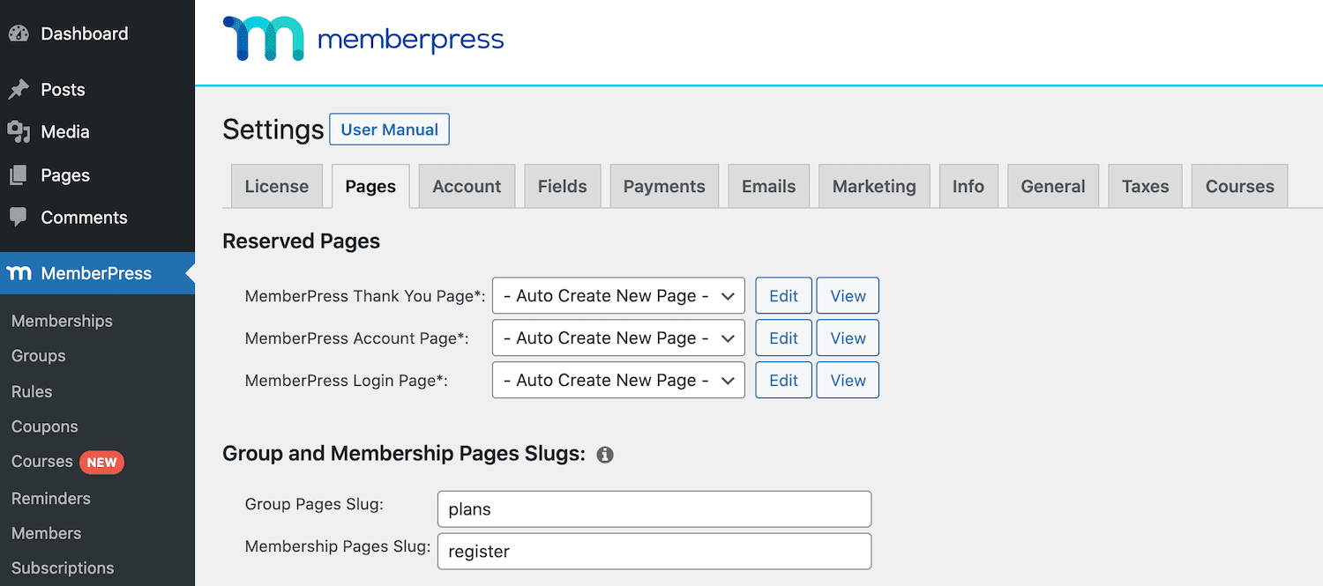Open the Account Page selection dropdown

coord(617,338)
